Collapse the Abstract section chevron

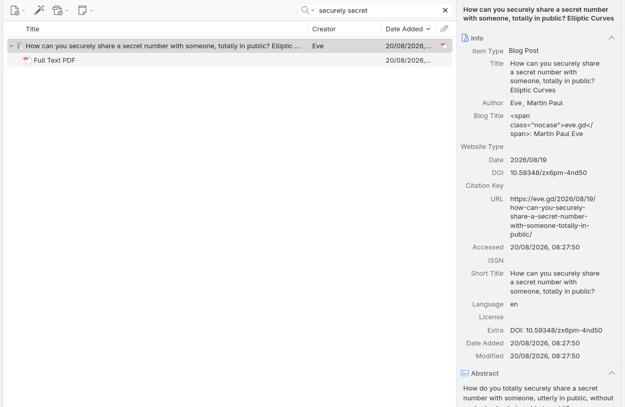[611, 373]
